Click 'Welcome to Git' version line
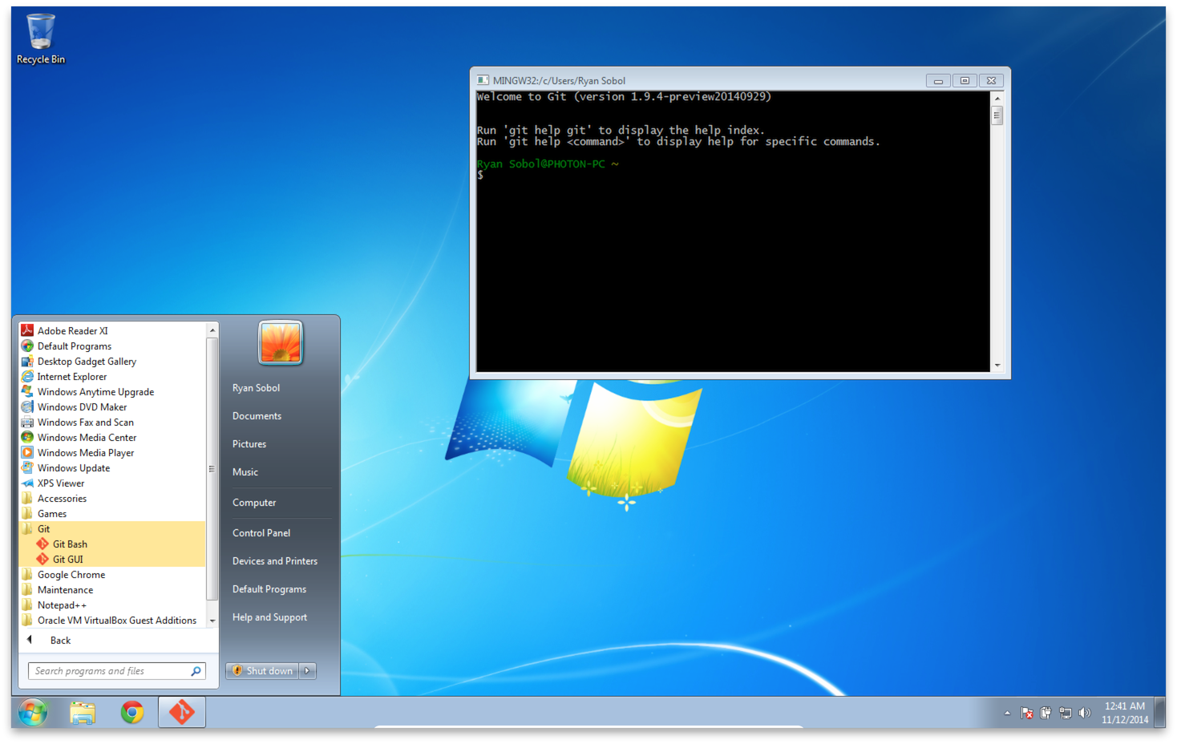Viewport: 1177px width, 744px height. point(624,96)
